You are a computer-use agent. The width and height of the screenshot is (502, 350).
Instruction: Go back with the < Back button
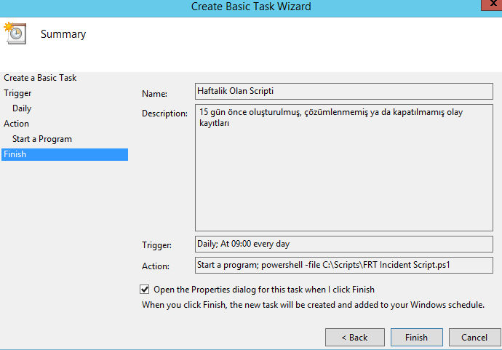pyautogui.click(x=355, y=337)
